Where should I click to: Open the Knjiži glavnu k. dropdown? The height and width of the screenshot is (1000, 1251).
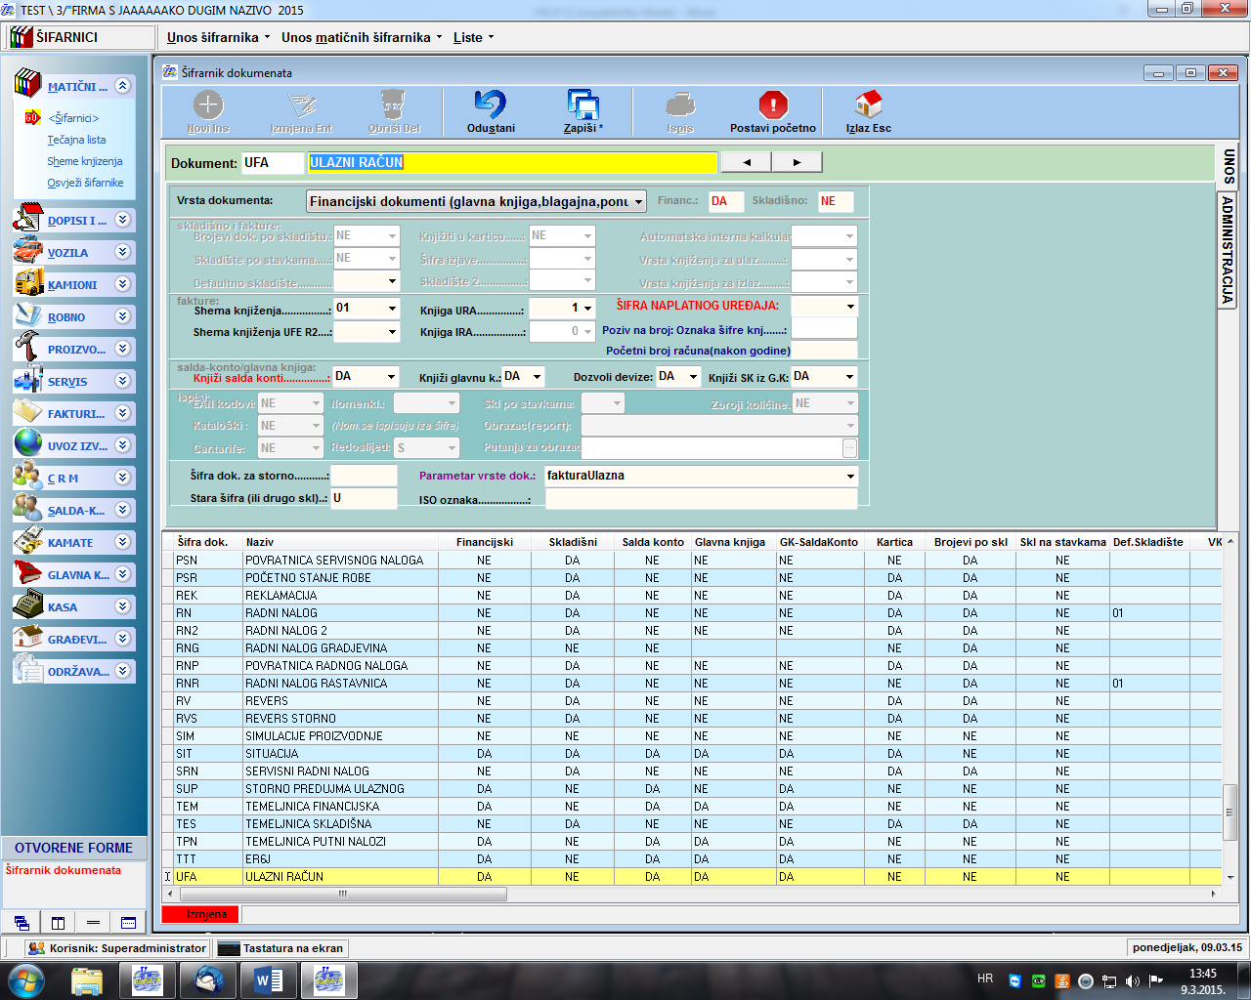537,377
